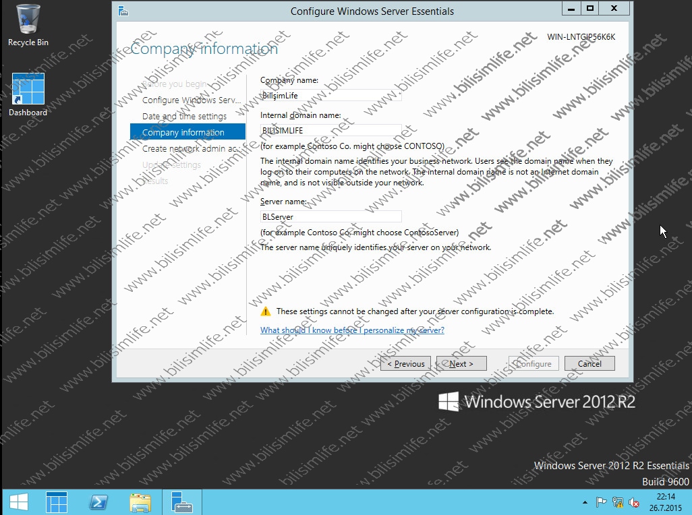Open Action Center flag icon

(601, 502)
